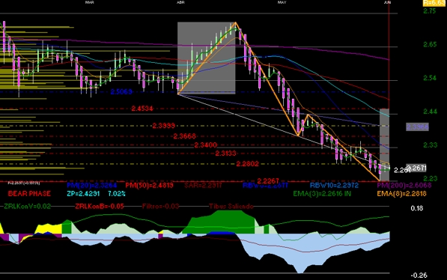Click the Tibus Saliendo label
This screenshot has height=280, width=447.
coord(231,207)
